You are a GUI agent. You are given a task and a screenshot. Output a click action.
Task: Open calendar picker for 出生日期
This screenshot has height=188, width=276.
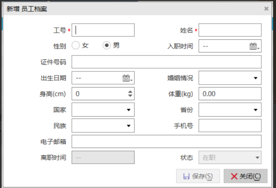tap(127, 78)
